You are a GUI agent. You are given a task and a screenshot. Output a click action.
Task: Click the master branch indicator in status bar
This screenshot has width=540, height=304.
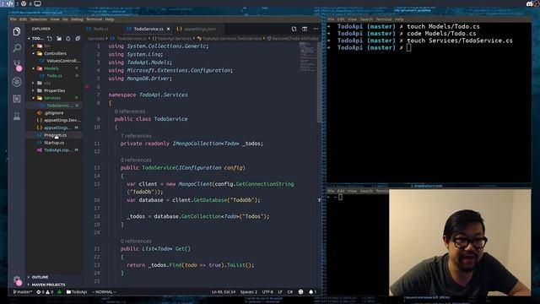(x=23, y=292)
